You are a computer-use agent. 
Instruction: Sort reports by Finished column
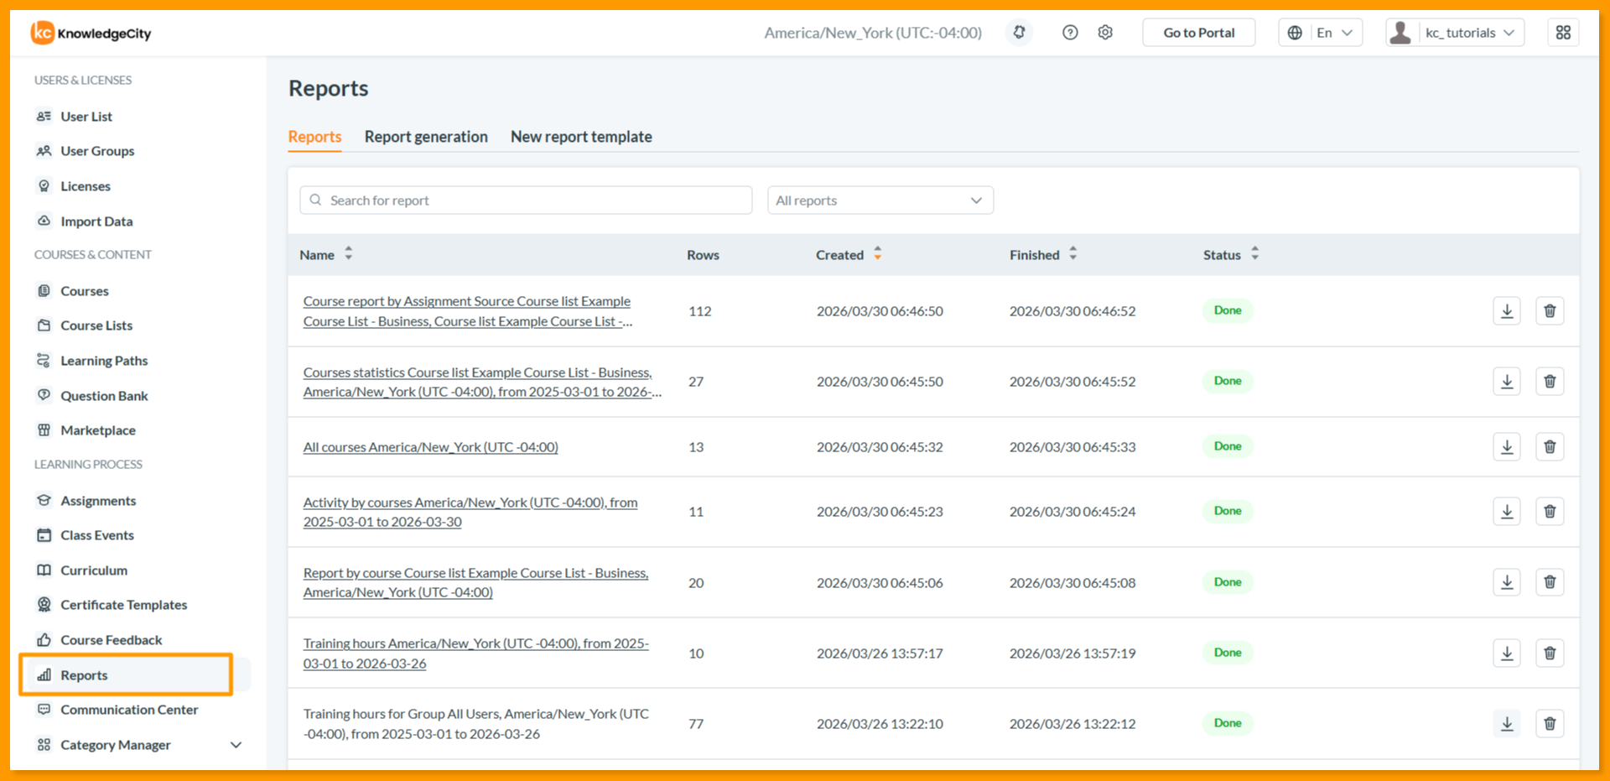pos(1072,254)
